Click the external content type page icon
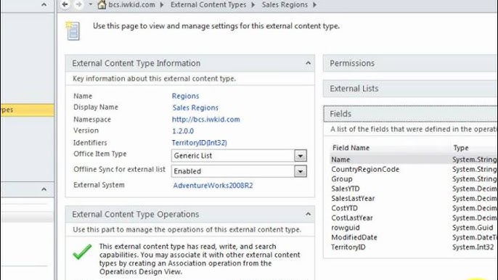The image size is (498, 280). pos(73,30)
